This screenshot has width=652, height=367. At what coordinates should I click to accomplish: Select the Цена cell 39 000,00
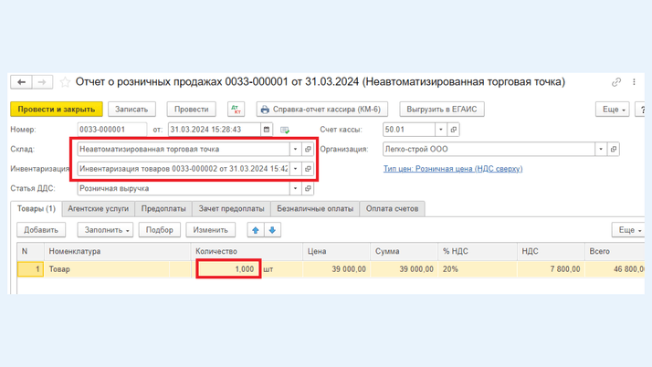(336, 269)
